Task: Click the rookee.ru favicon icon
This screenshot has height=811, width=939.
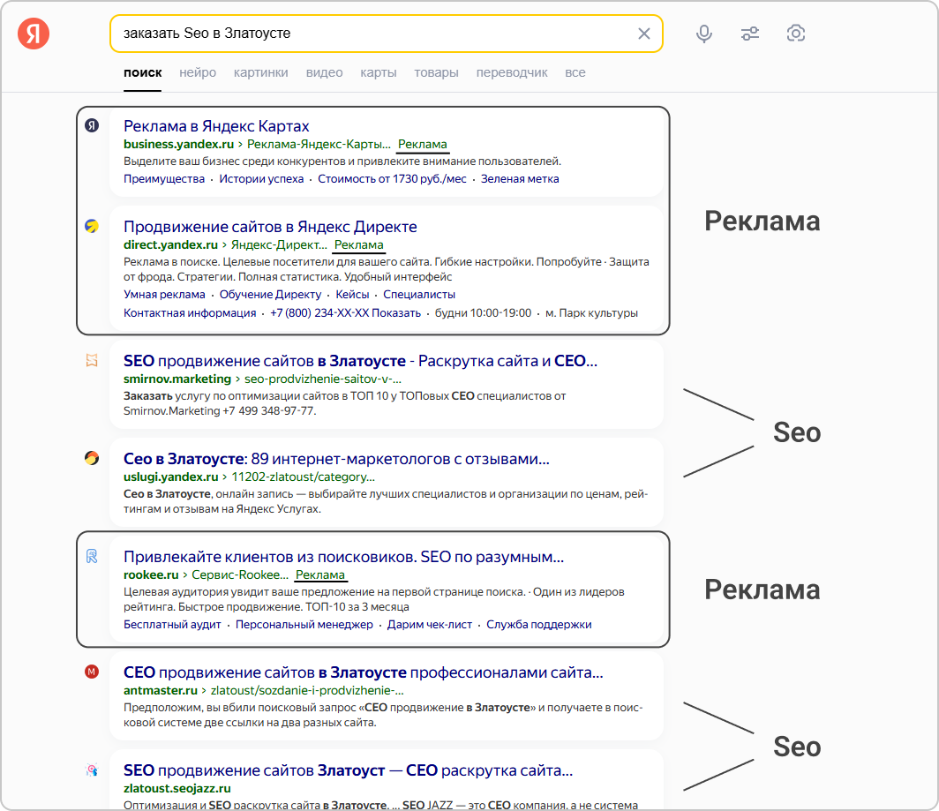Action: click(x=92, y=557)
